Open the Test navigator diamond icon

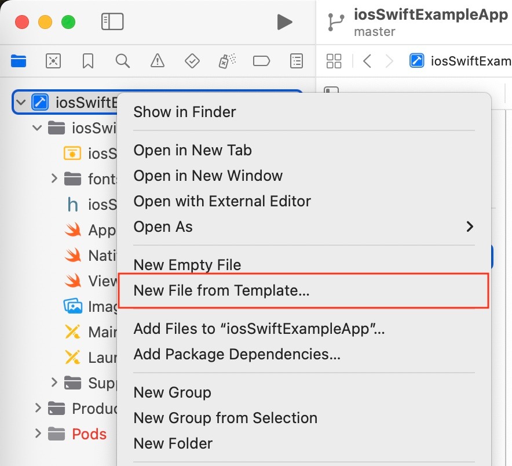192,61
